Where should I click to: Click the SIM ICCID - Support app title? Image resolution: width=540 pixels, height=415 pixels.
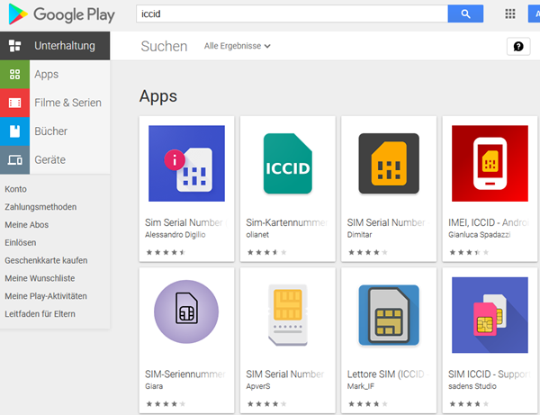[x=490, y=374]
